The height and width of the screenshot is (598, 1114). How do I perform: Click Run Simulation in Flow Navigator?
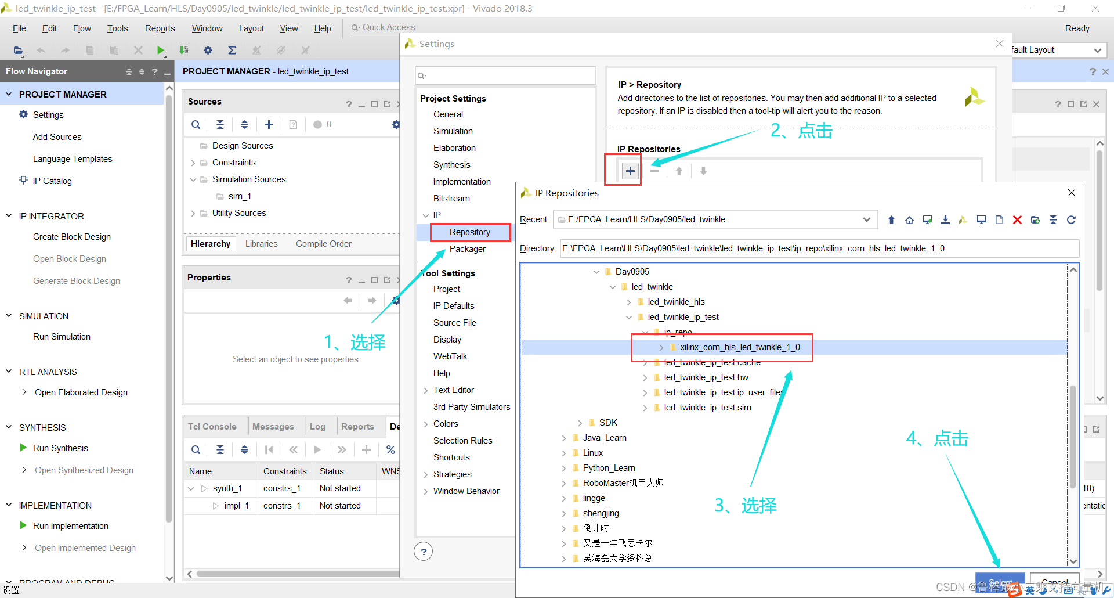coord(62,337)
